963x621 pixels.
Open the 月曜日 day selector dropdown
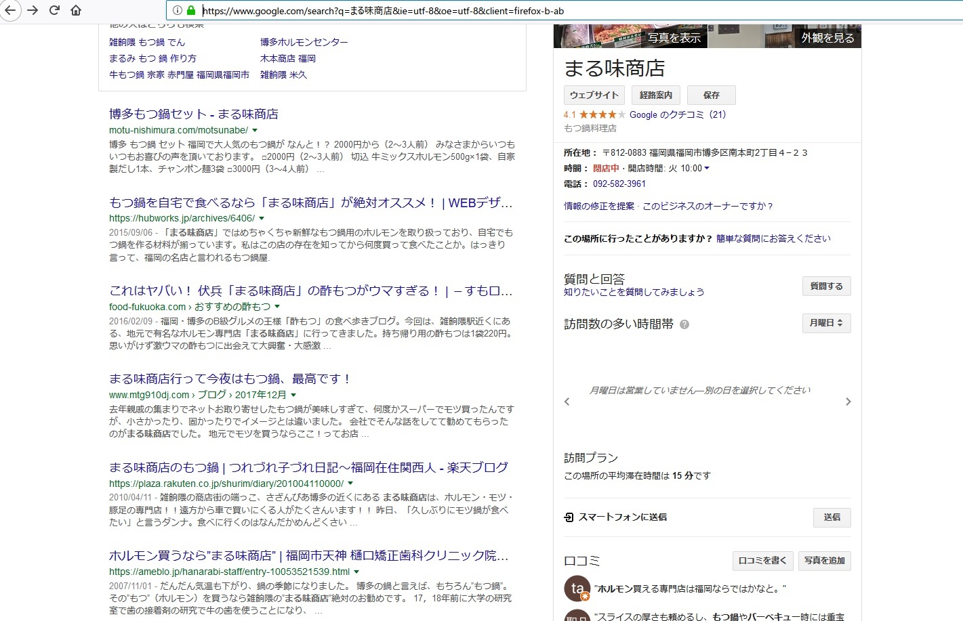826,323
